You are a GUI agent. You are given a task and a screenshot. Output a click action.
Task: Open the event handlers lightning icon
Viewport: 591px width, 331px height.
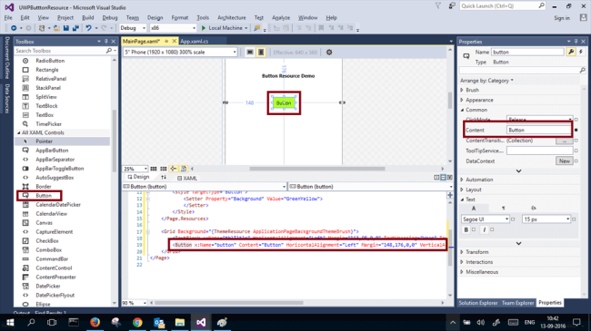[581, 52]
